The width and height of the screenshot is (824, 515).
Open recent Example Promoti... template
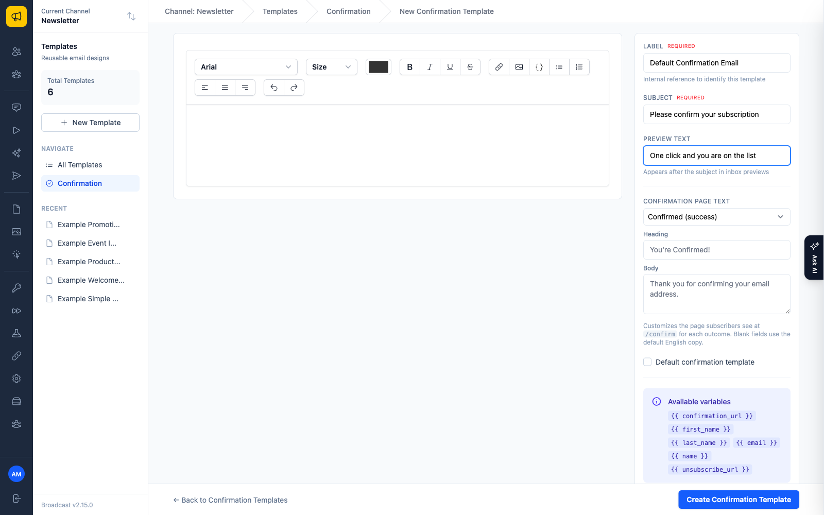click(90, 225)
